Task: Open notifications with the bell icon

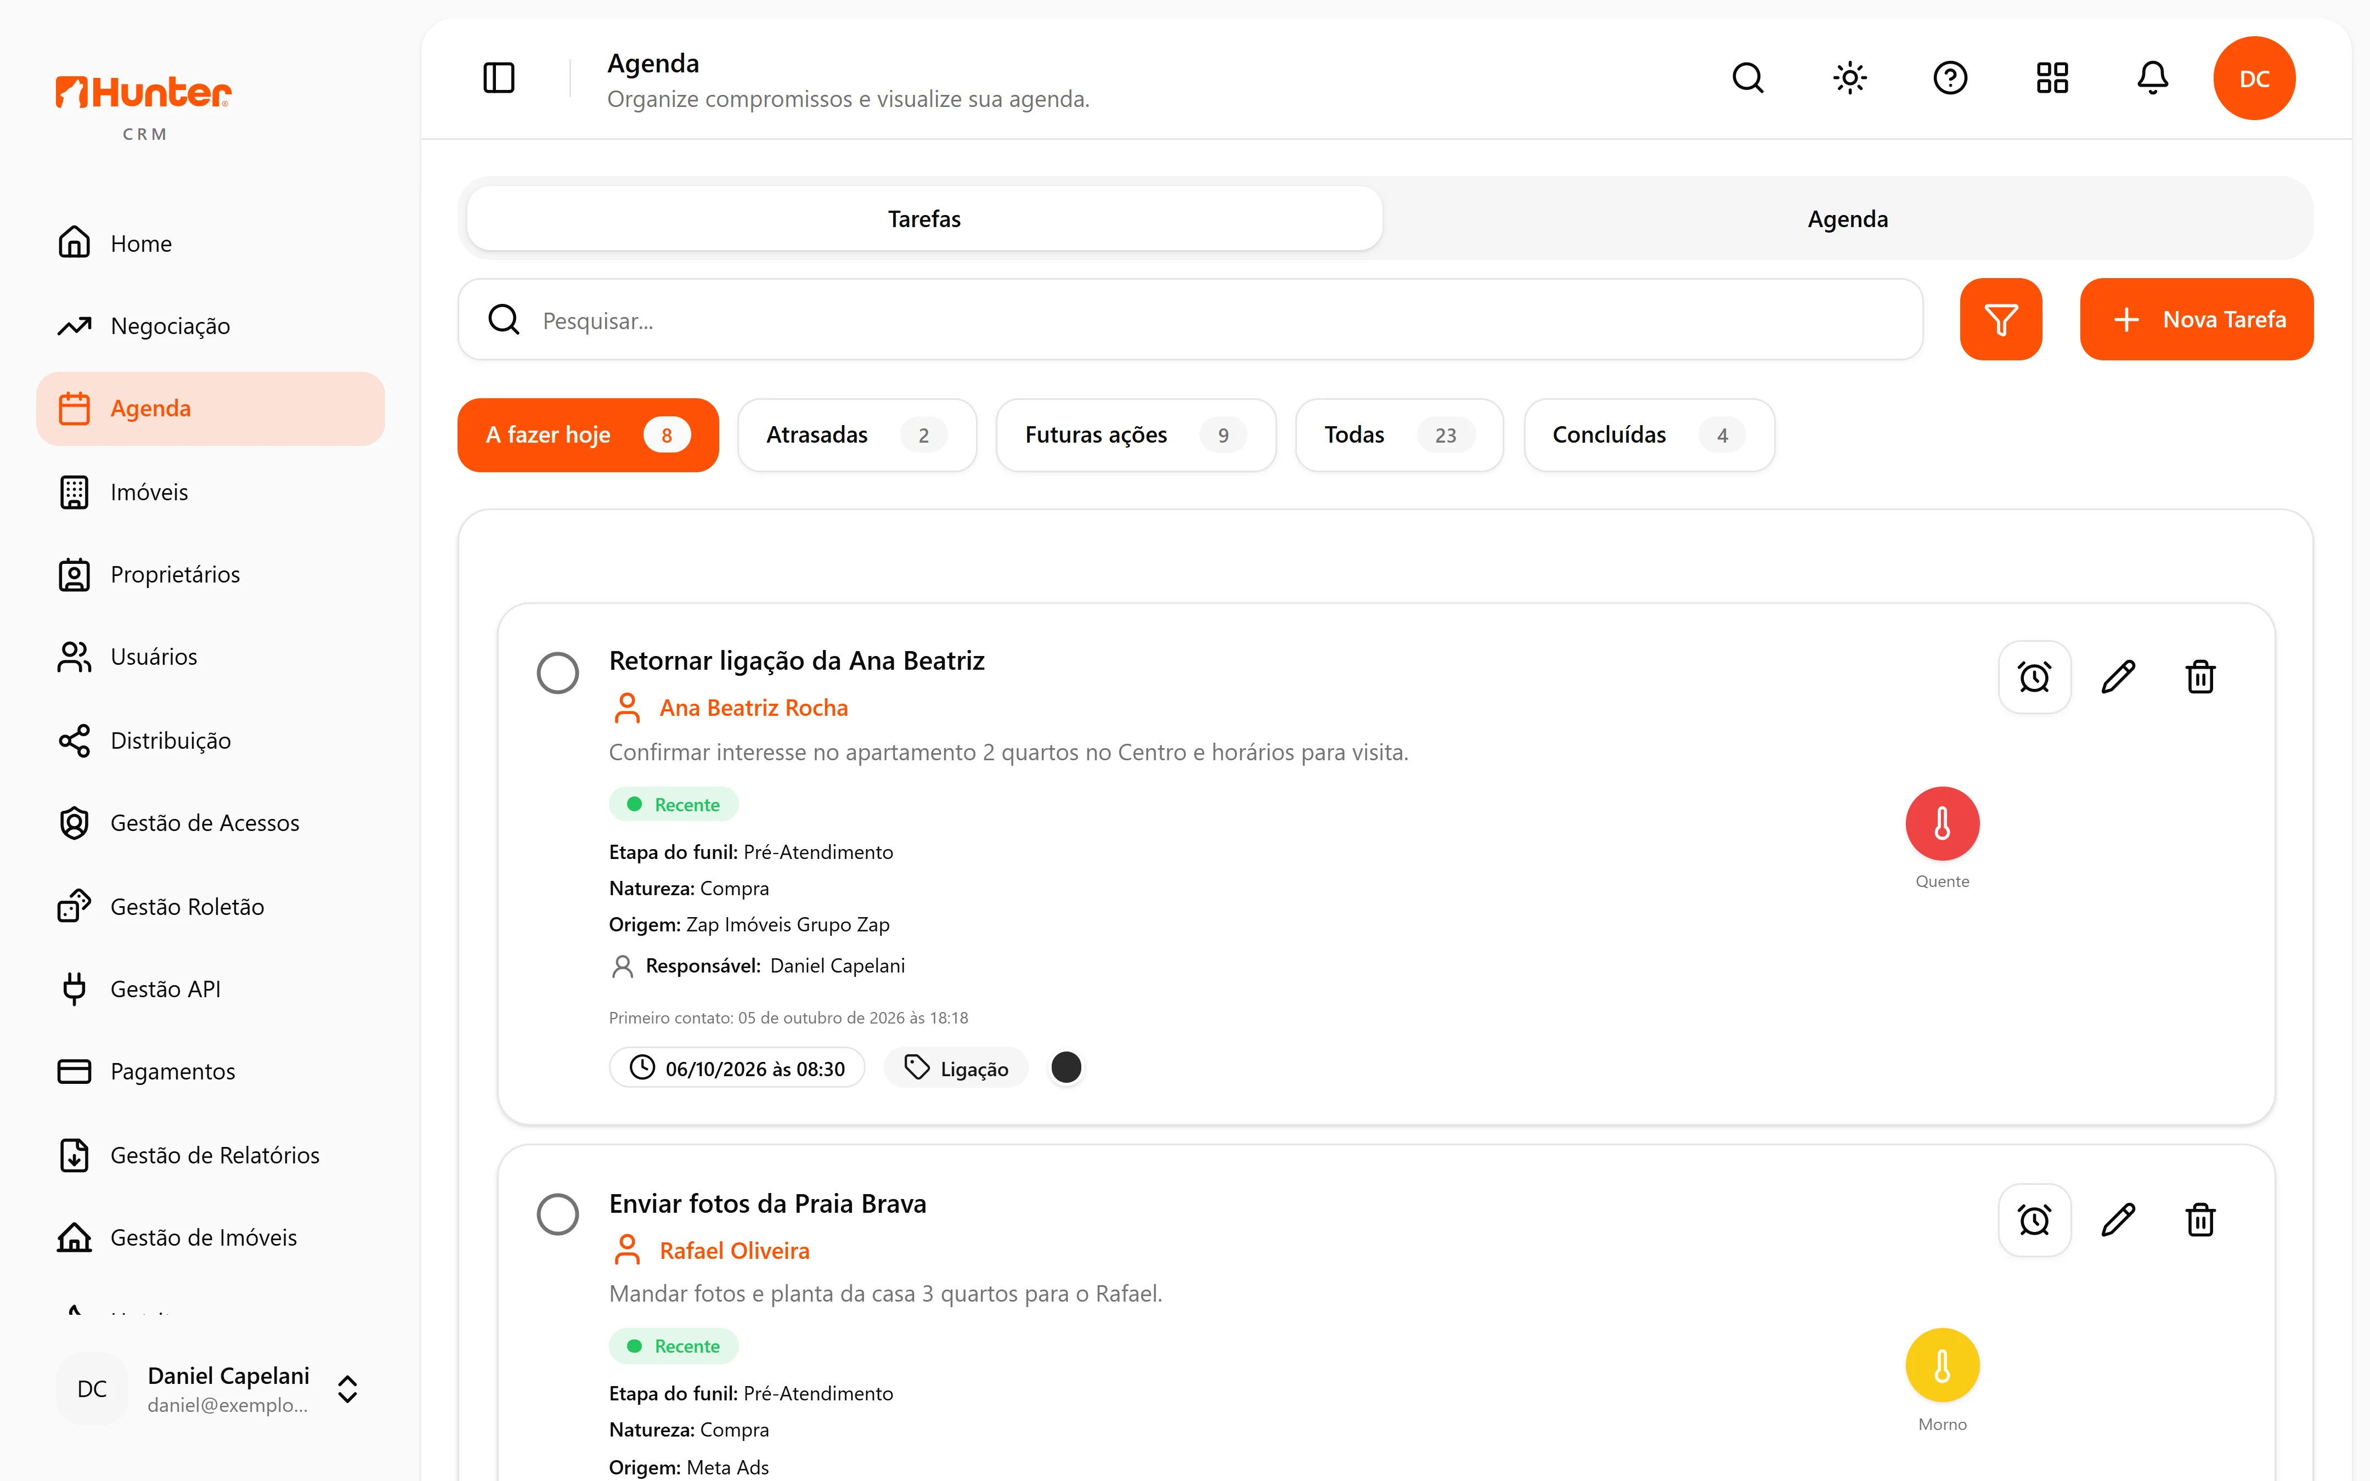Action: tap(2152, 77)
